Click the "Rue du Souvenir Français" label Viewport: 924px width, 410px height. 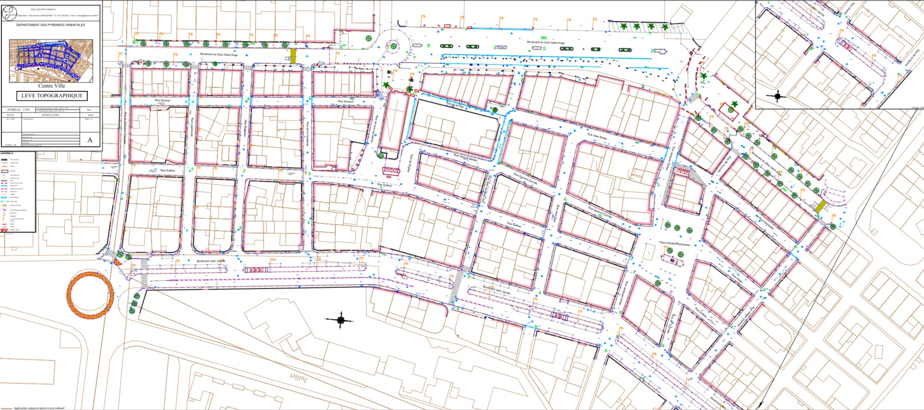(125, 127)
